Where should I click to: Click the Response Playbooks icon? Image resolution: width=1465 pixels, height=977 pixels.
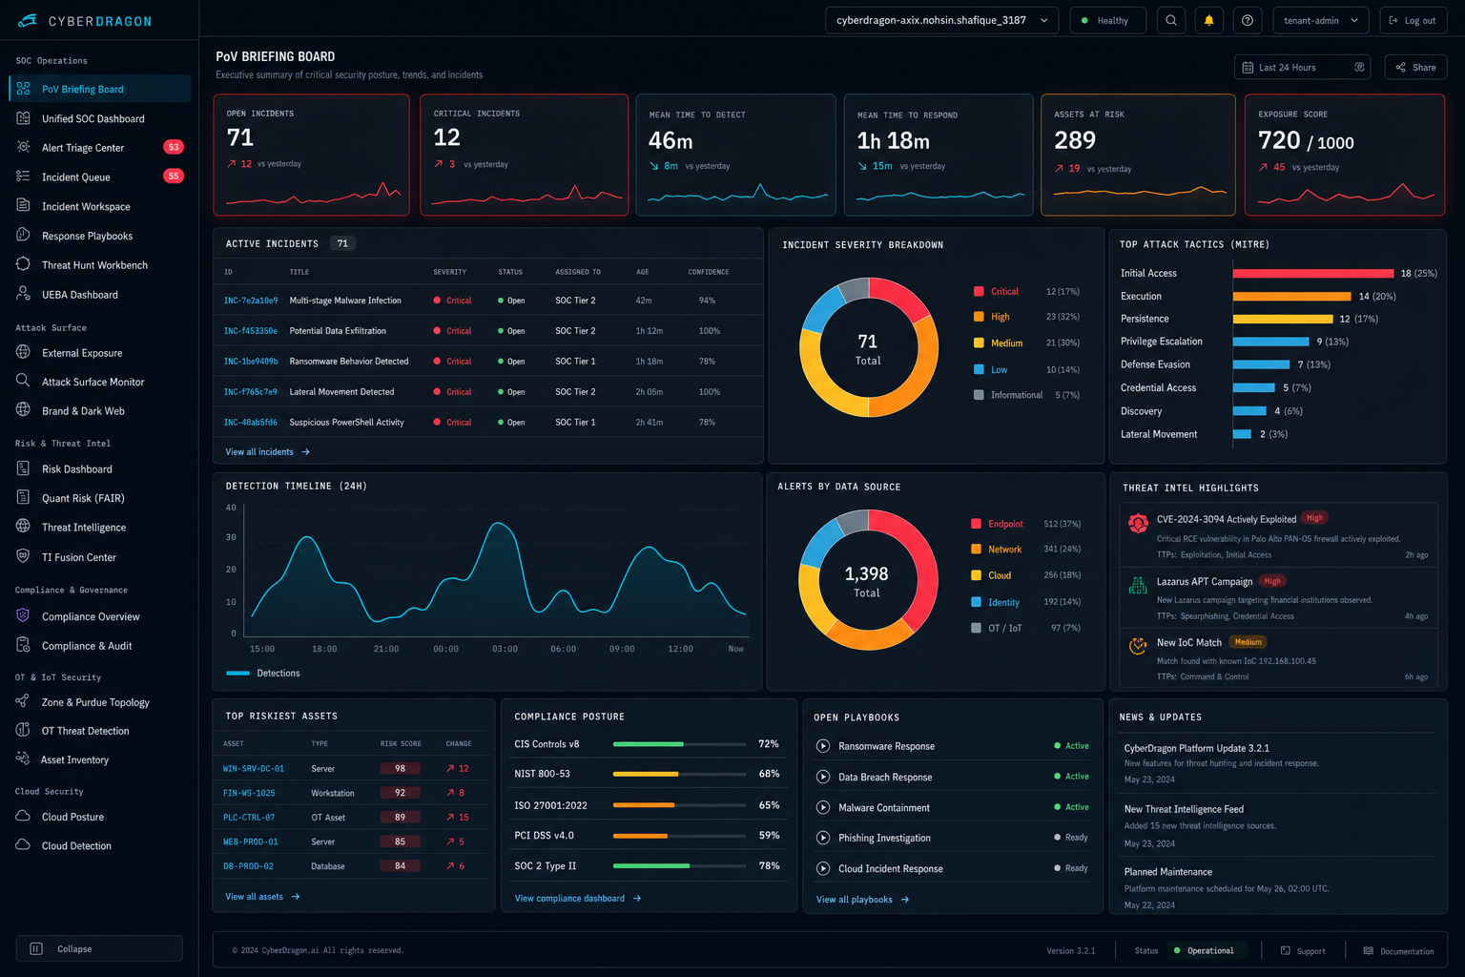click(x=24, y=236)
